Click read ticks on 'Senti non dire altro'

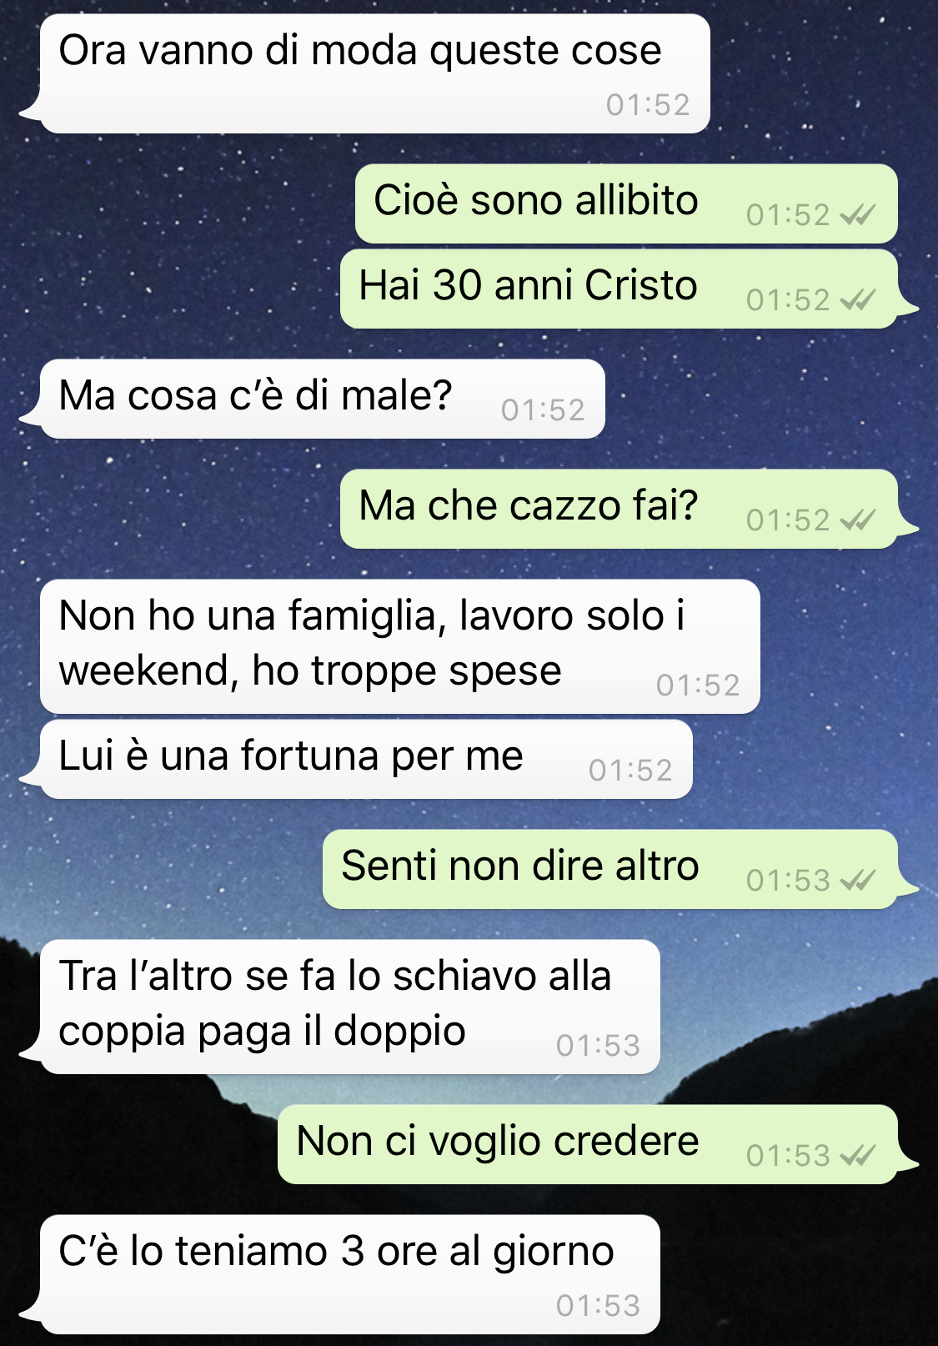pos(857,881)
